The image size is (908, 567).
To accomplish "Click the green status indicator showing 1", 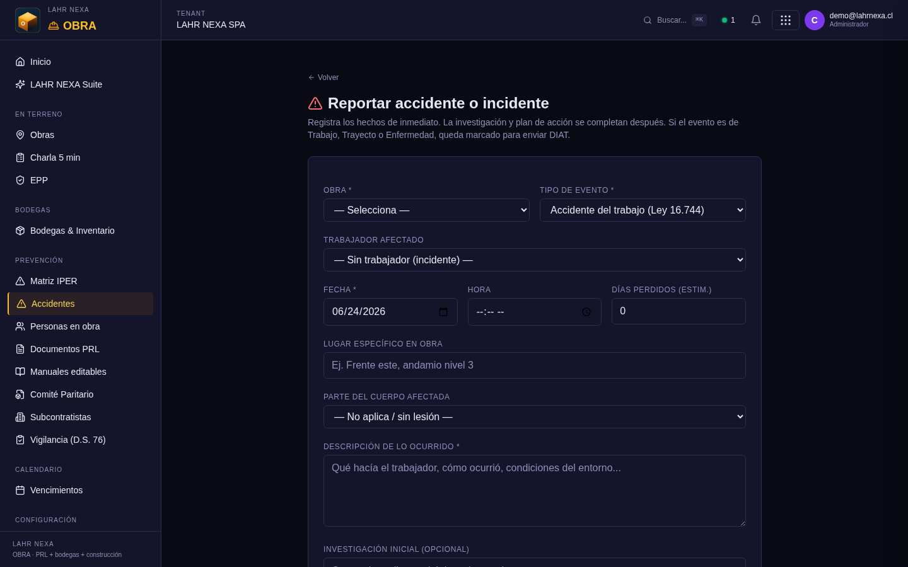I will [x=728, y=20].
